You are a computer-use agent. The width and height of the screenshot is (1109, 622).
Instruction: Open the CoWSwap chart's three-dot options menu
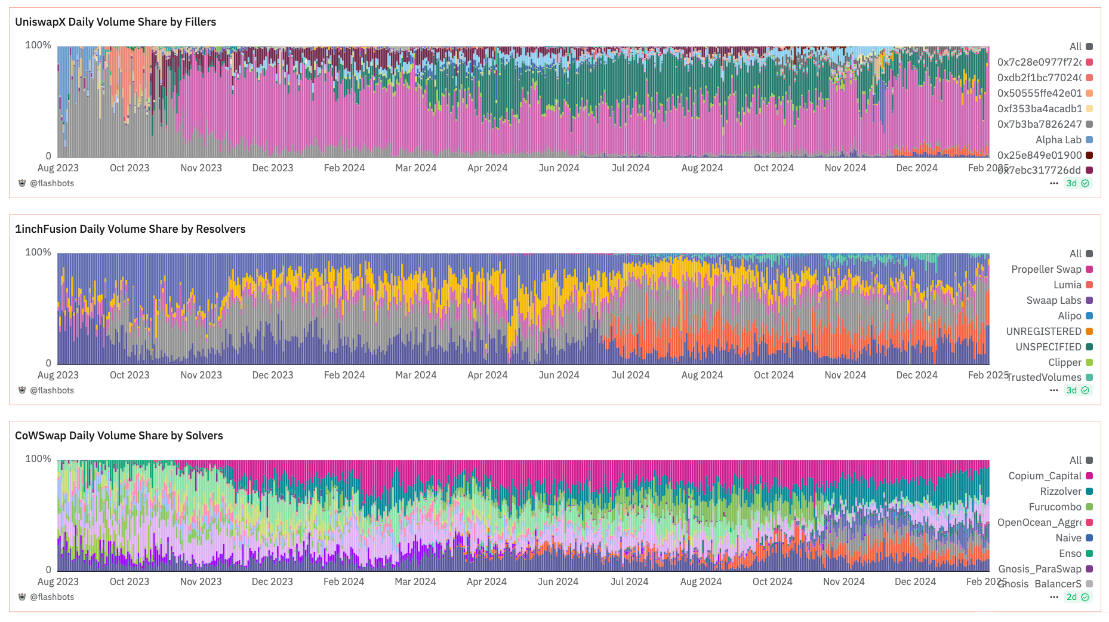[x=1053, y=597]
